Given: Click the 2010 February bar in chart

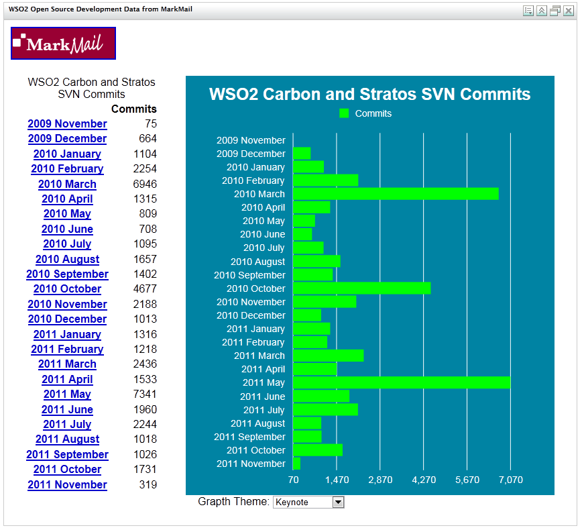Looking at the screenshot, I should (x=325, y=180).
